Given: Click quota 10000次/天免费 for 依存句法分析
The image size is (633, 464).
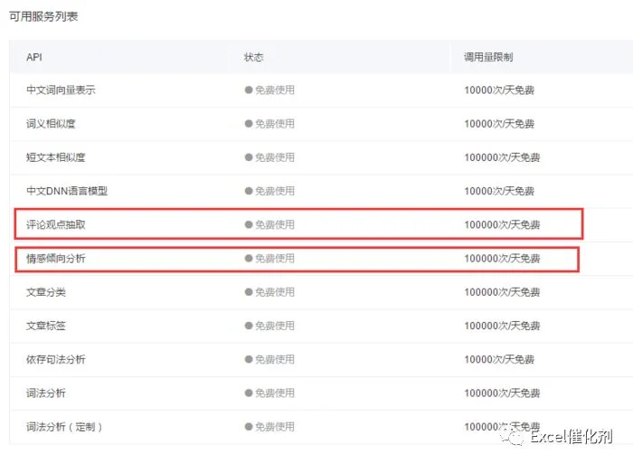Looking at the screenshot, I should point(499,359).
